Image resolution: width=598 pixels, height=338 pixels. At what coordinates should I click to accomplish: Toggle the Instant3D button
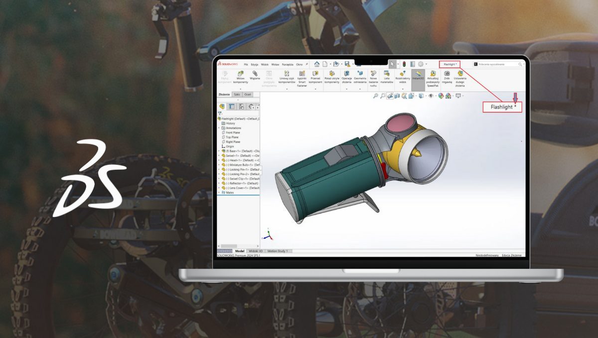click(x=418, y=80)
